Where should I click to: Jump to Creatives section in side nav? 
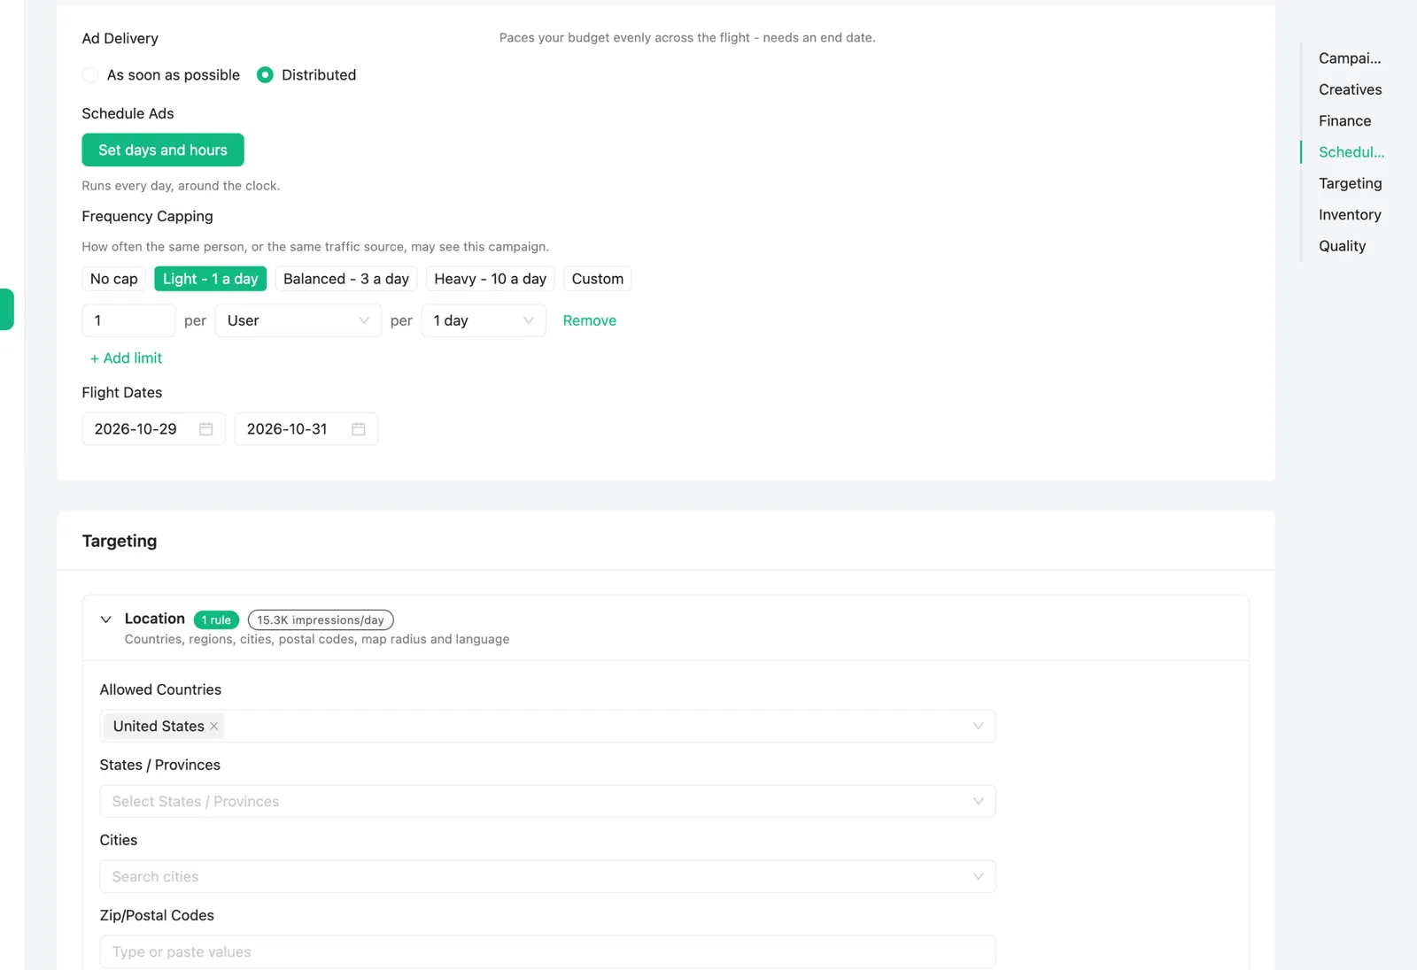1350,89
